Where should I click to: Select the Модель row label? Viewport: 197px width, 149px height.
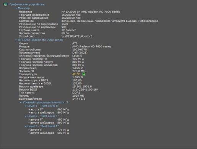pos(24,47)
